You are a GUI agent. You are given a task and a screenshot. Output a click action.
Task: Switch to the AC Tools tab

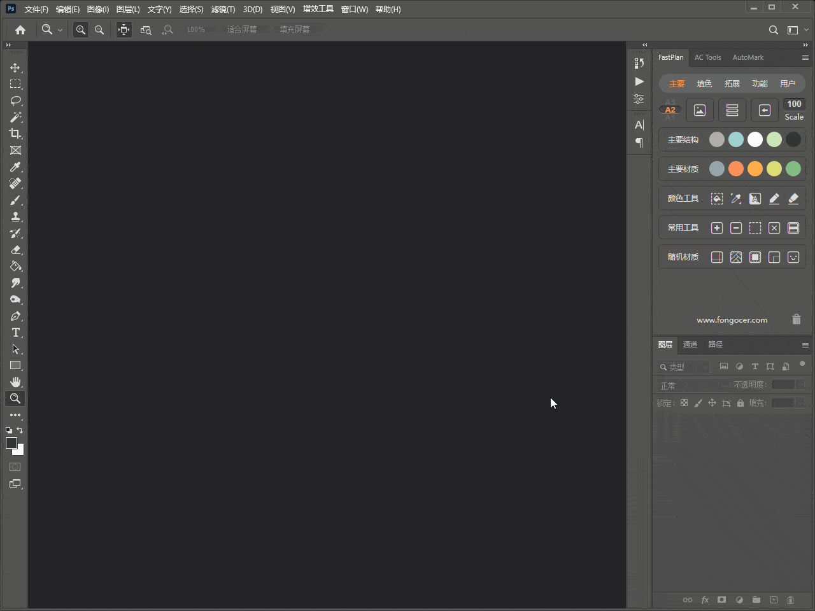point(707,57)
